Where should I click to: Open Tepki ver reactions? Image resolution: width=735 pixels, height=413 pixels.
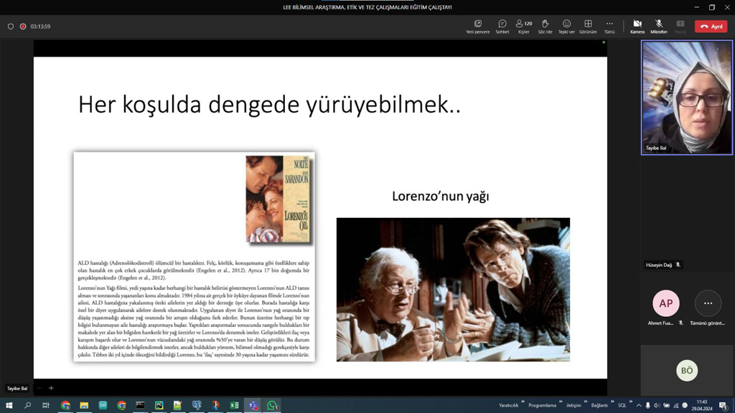point(566,27)
